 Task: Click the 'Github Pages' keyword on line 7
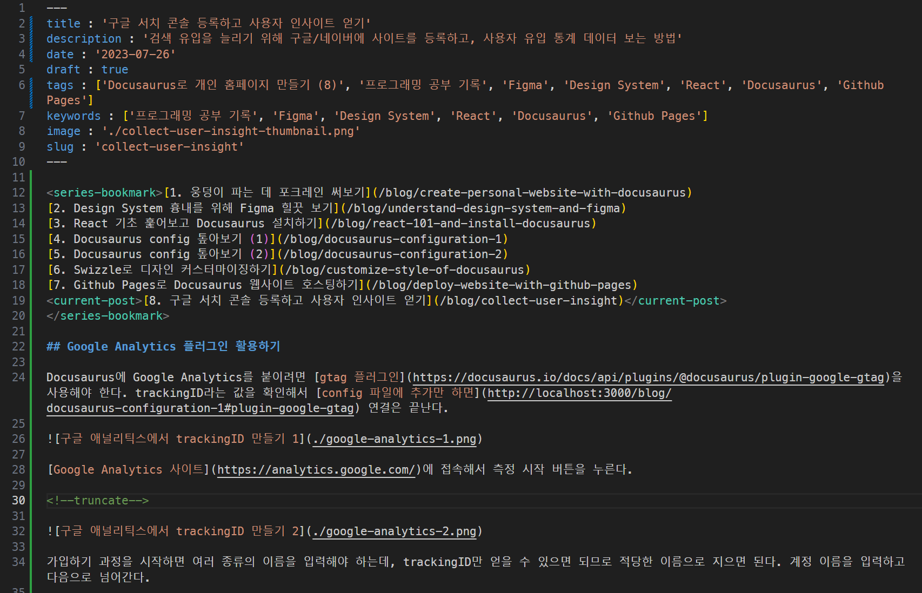click(654, 116)
